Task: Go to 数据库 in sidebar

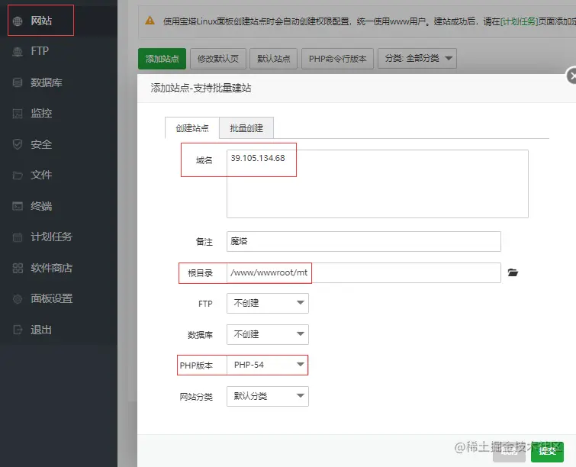Action: 47,82
